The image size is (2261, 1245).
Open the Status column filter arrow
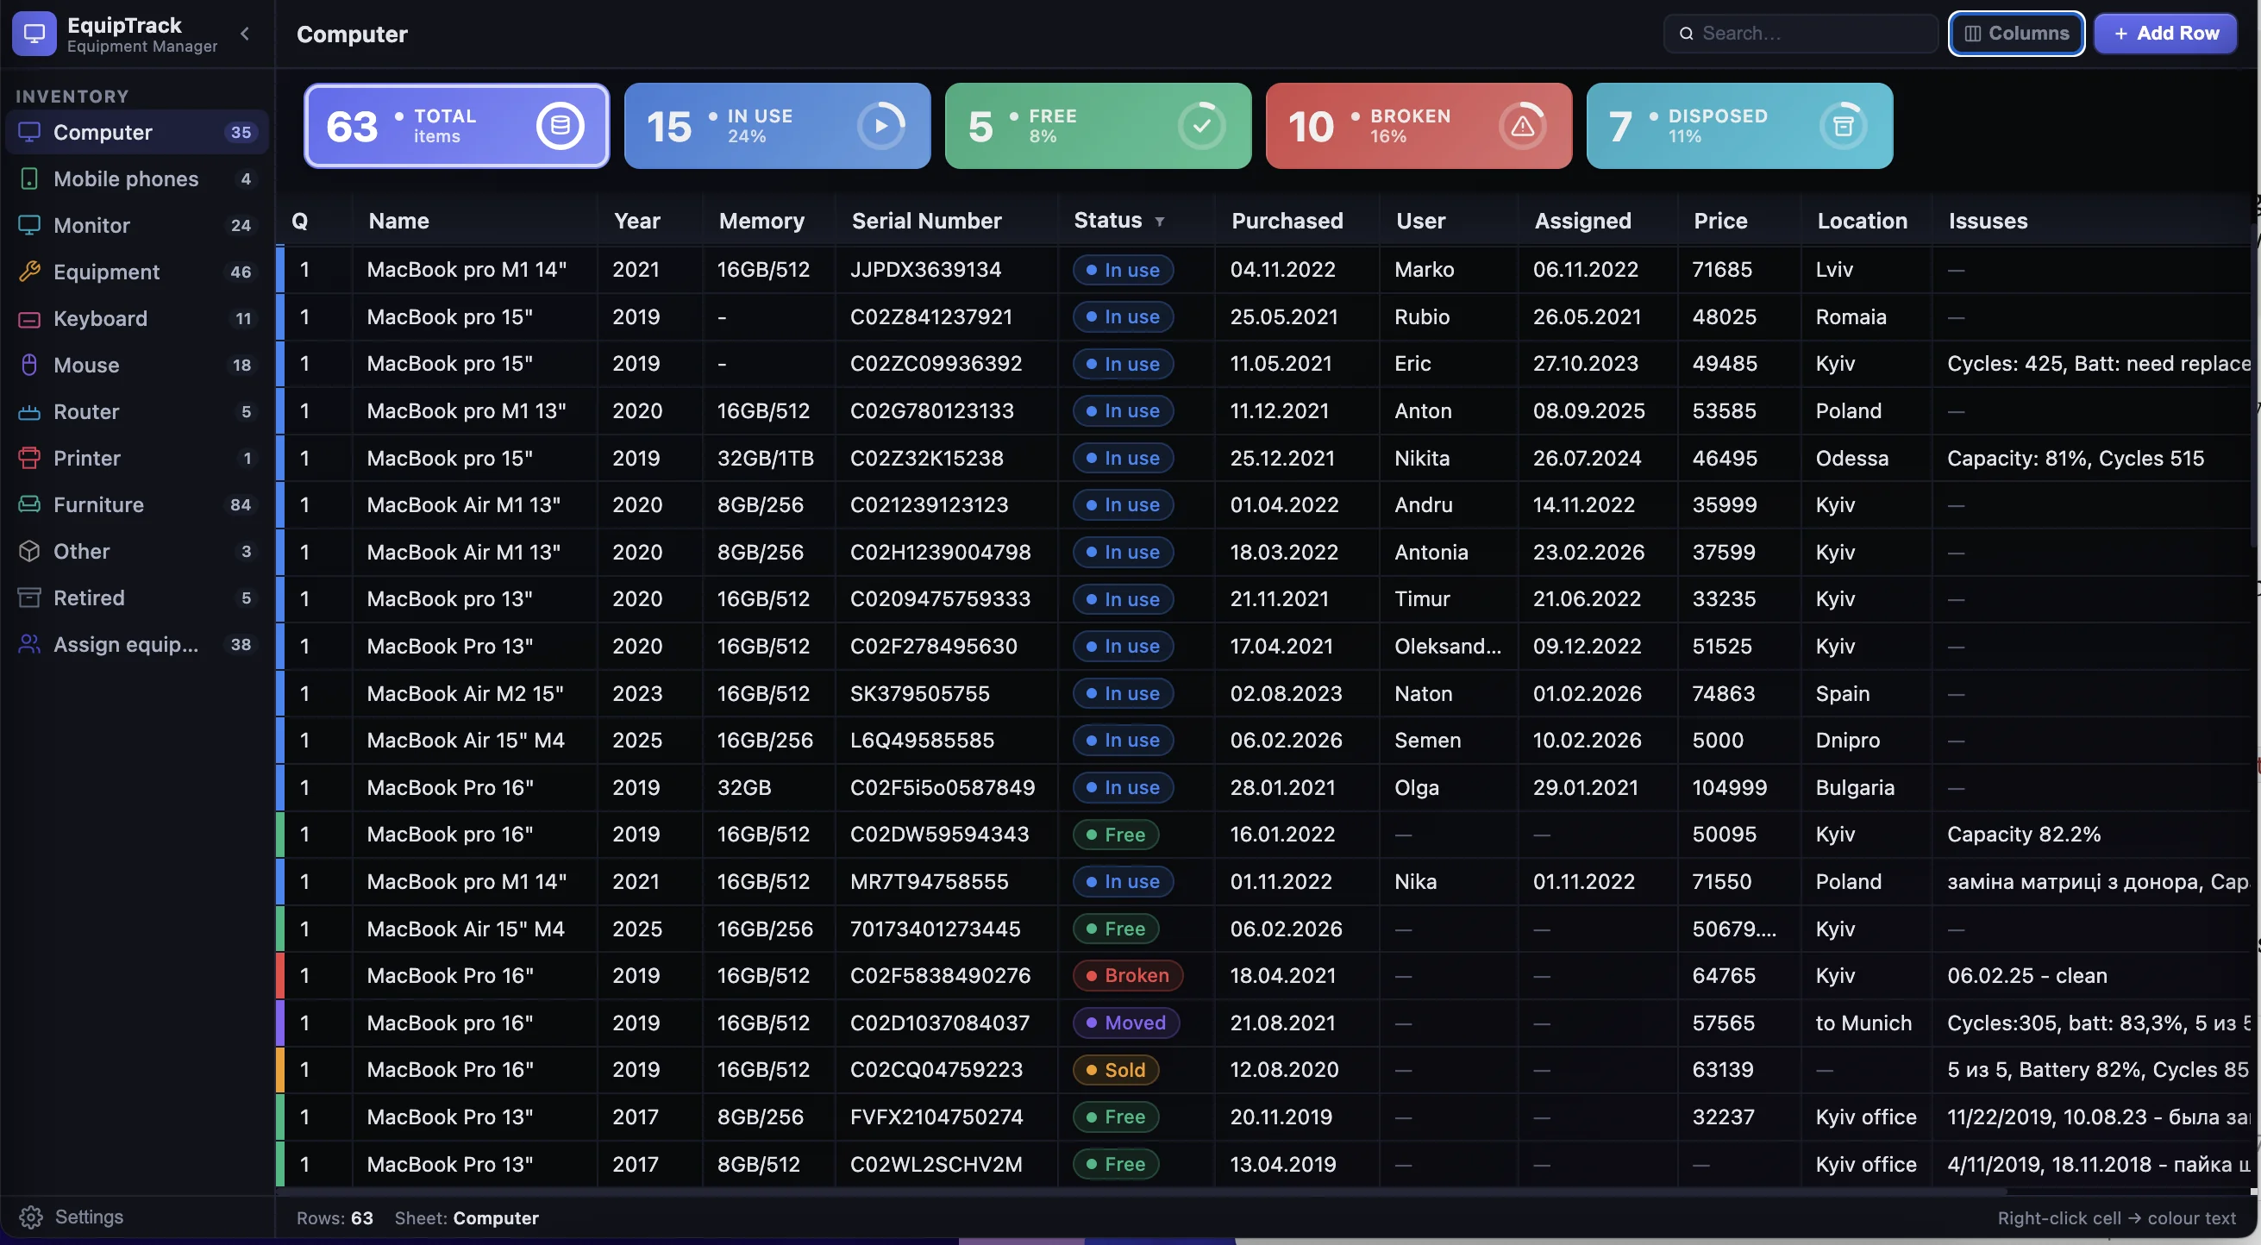[x=1160, y=222]
